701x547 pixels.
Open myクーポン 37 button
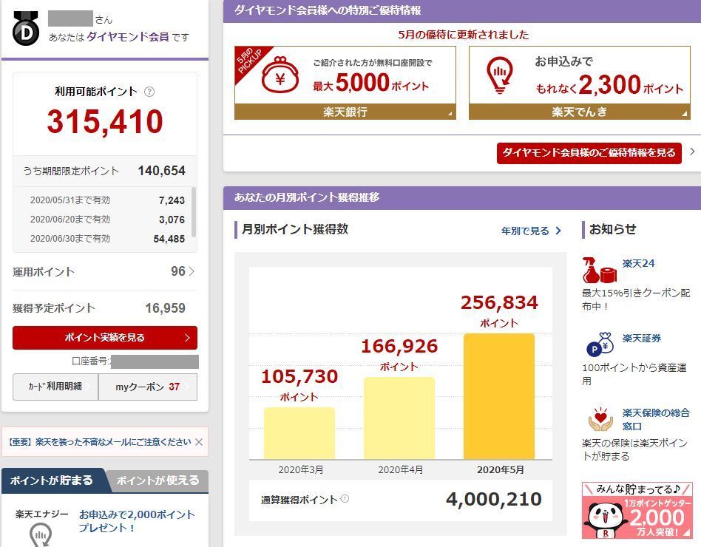coord(148,387)
